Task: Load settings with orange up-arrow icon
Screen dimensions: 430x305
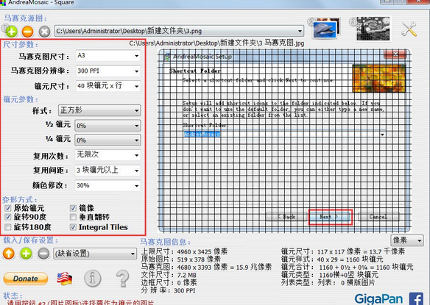Action: point(9,254)
